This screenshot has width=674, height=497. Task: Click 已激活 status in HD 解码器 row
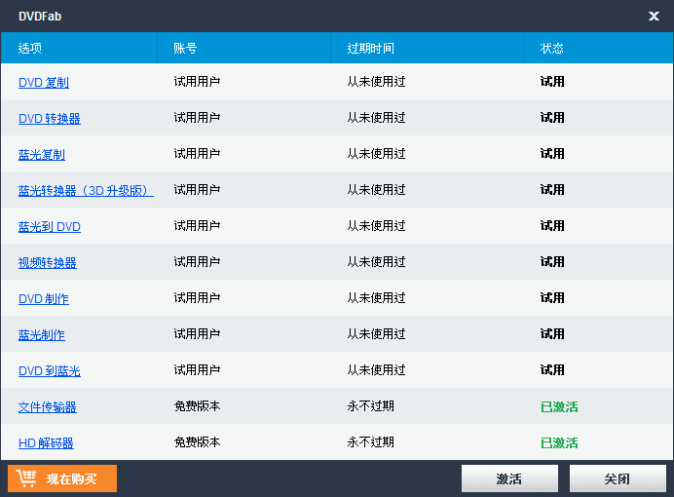(559, 442)
